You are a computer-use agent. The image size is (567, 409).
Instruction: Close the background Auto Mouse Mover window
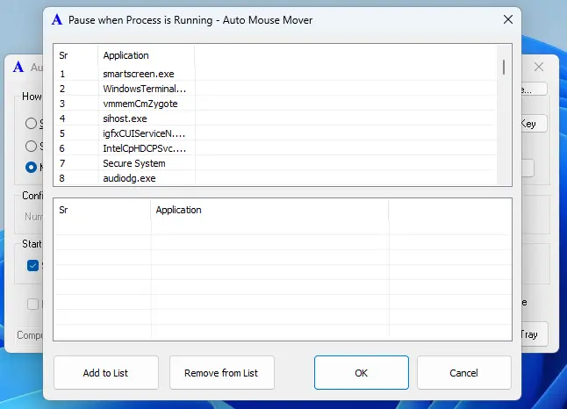coord(539,67)
